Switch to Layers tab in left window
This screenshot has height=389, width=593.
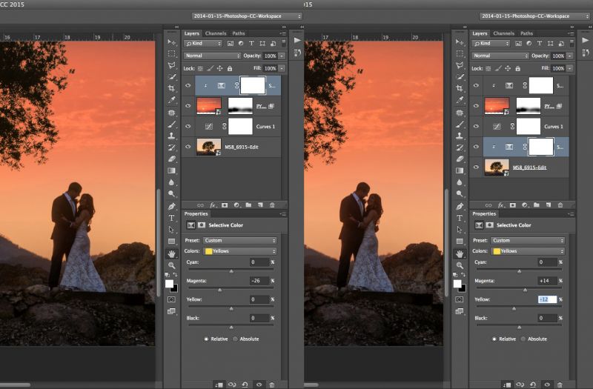coord(192,33)
